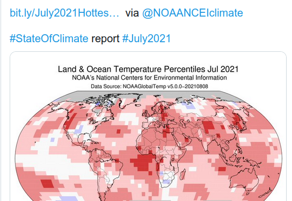Visit the @NOAANCEIclimate profile mention
The width and height of the screenshot is (292, 201).
point(193,13)
